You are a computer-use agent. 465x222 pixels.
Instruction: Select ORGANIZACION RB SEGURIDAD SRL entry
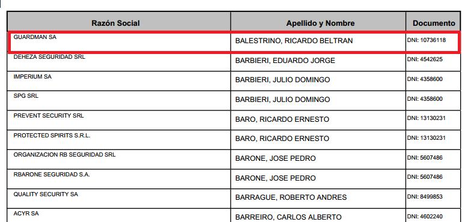click(65, 155)
